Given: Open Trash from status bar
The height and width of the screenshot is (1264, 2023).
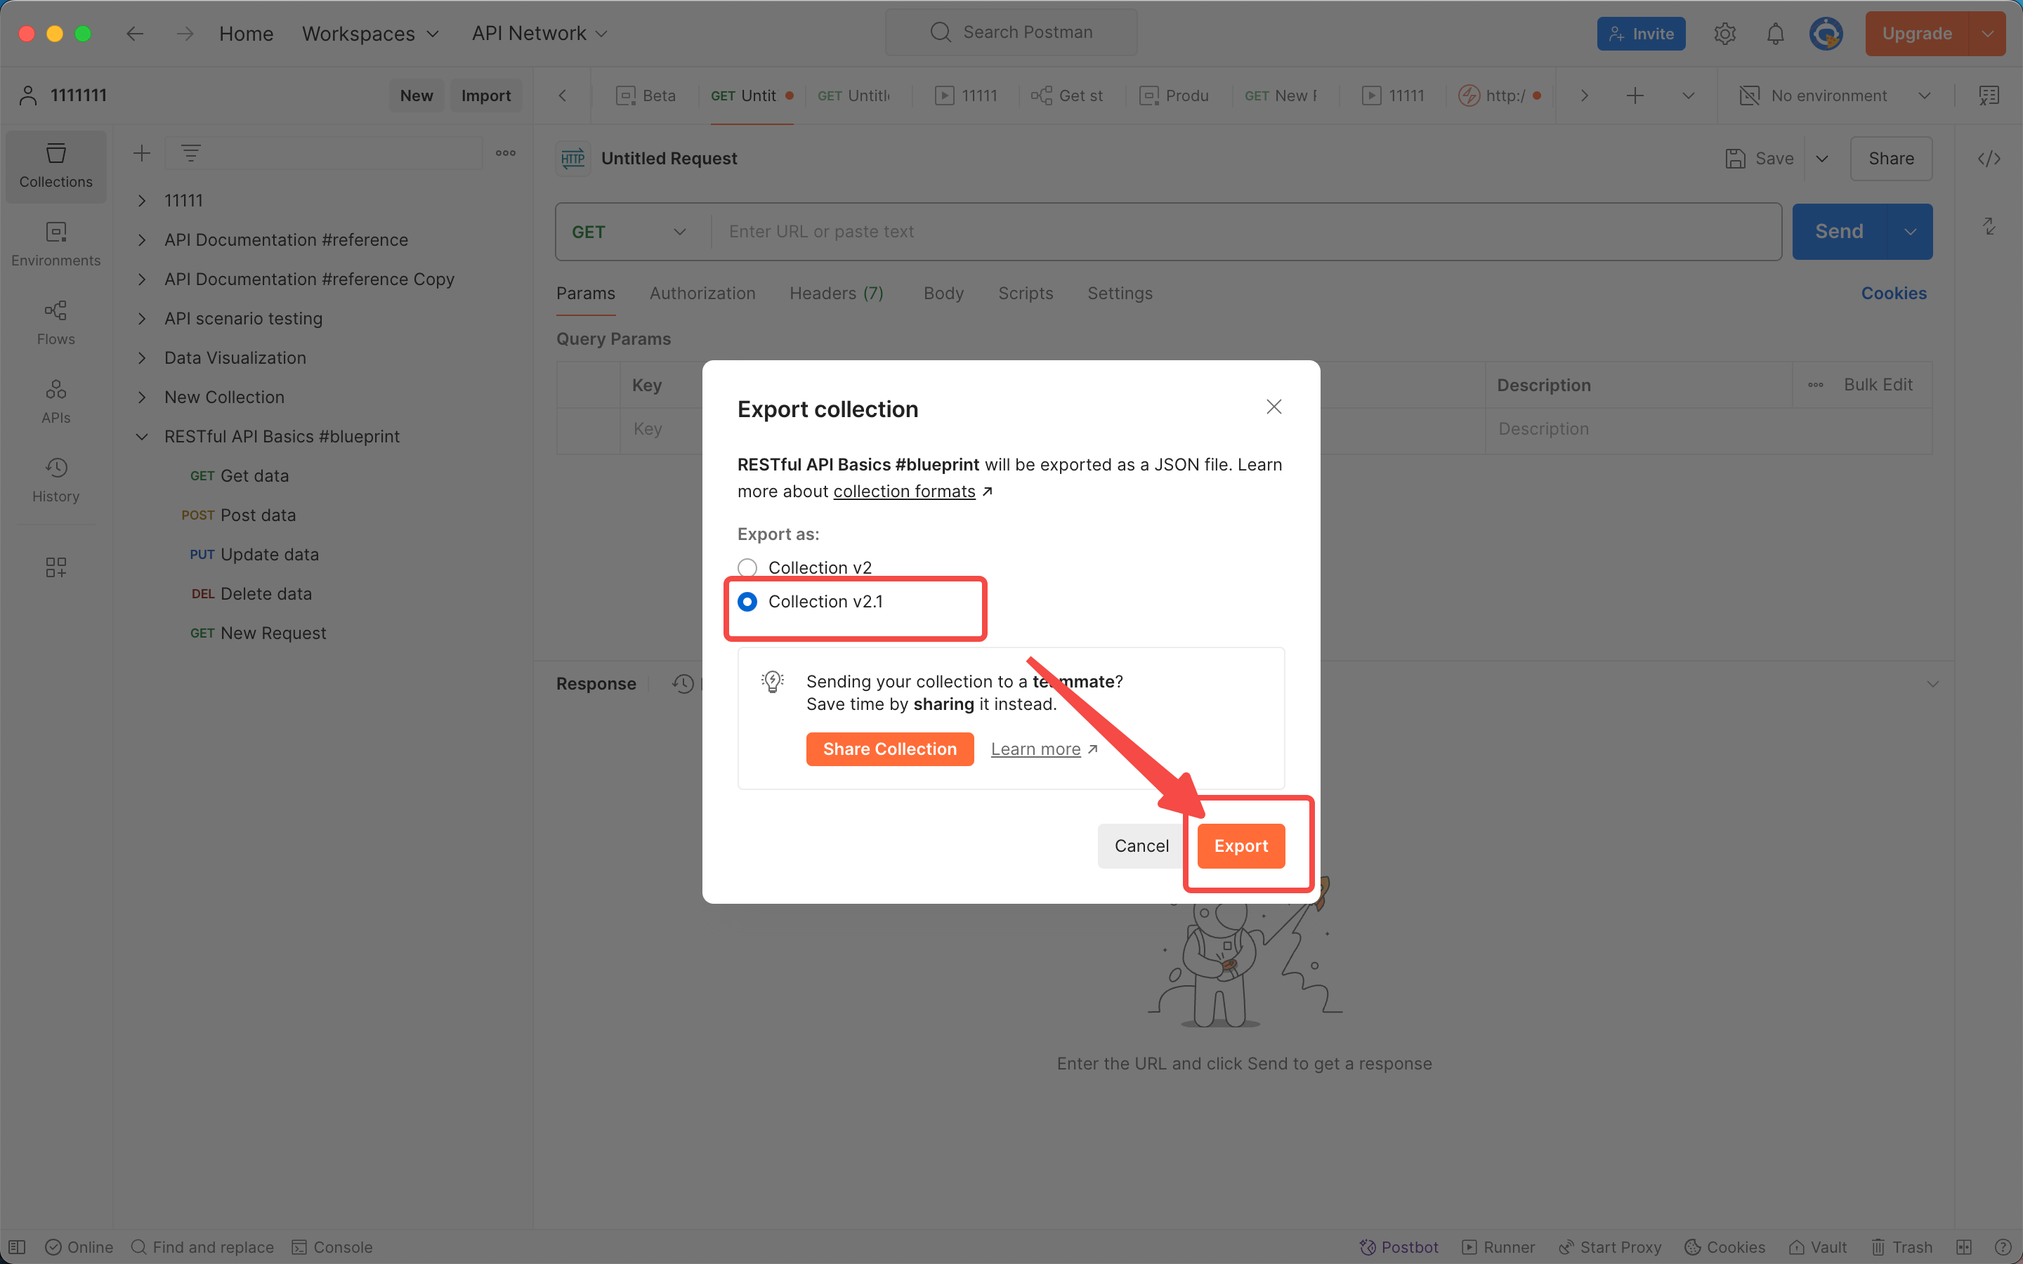Looking at the screenshot, I should point(1901,1246).
